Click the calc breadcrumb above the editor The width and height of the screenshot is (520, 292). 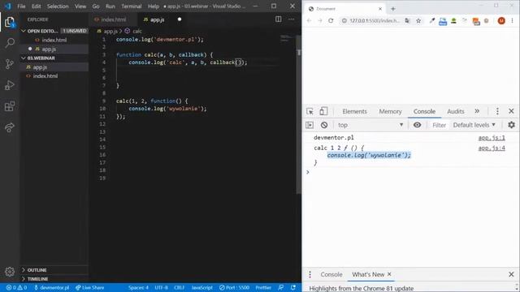click(x=137, y=31)
